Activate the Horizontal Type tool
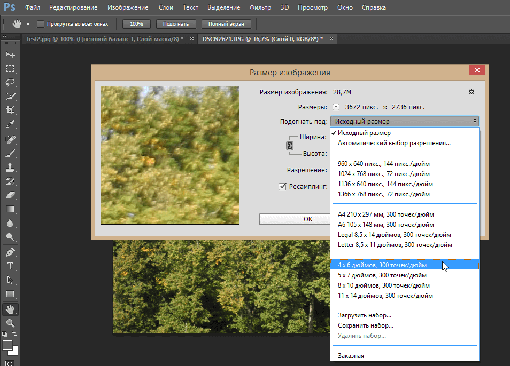Image resolution: width=510 pixels, height=366 pixels. click(x=10, y=266)
